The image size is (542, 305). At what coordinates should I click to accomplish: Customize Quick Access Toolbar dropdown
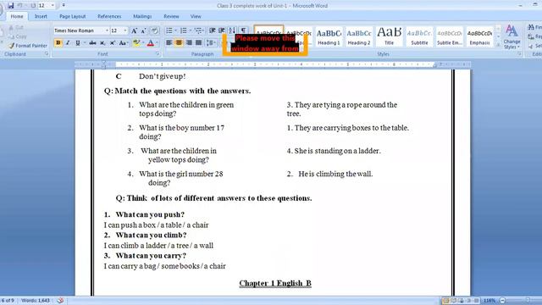(x=64, y=6)
